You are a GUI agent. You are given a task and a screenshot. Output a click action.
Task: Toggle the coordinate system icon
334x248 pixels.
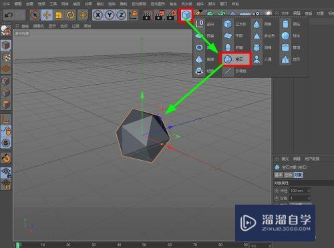point(134,15)
